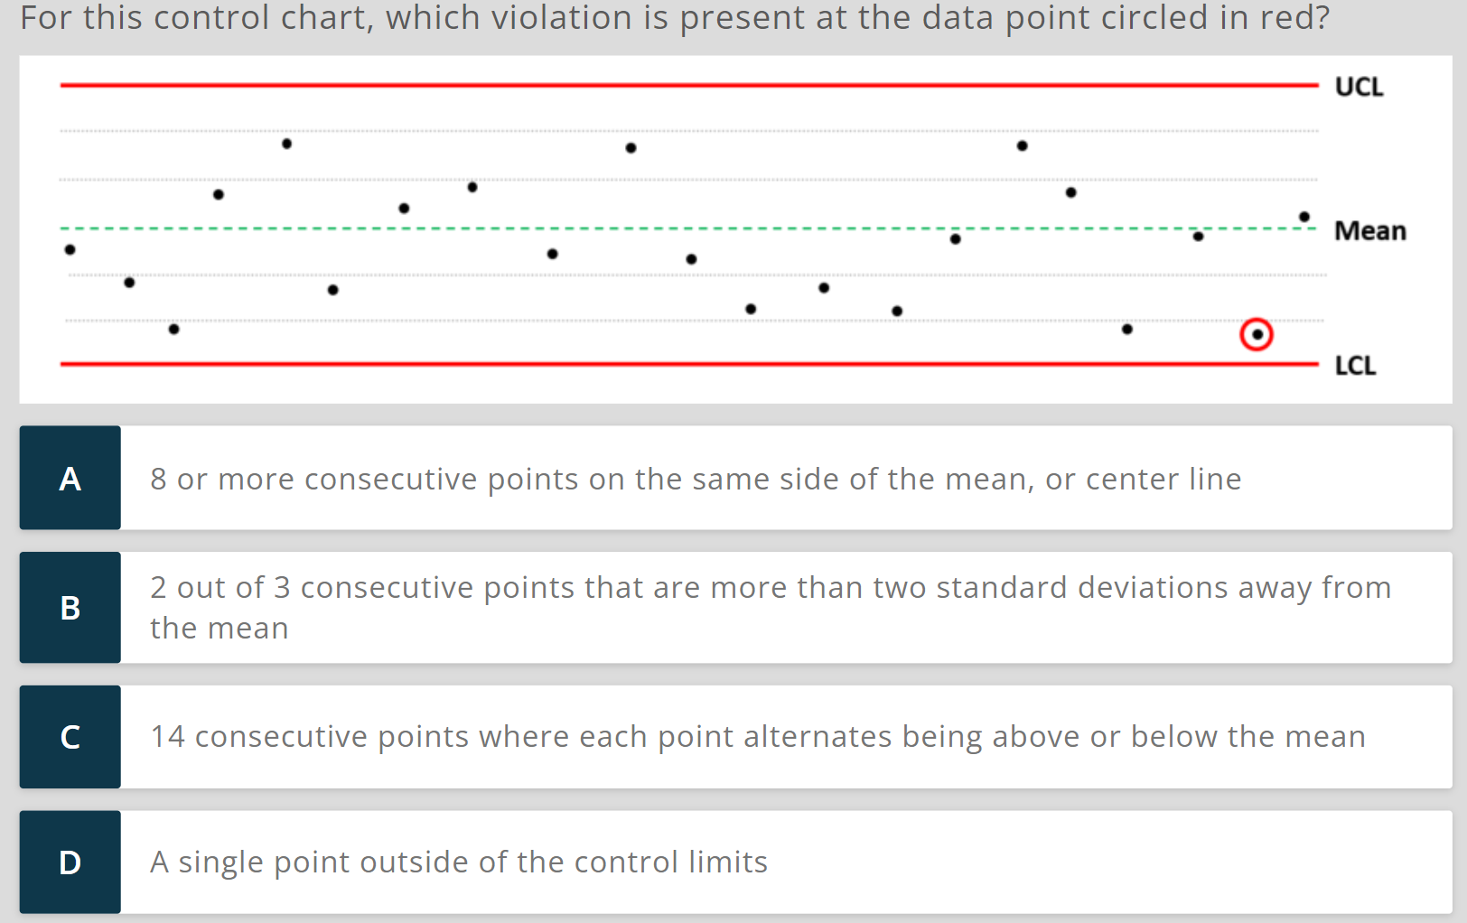
Task: Click the answer text about alternating points
Action: [x=757, y=736]
